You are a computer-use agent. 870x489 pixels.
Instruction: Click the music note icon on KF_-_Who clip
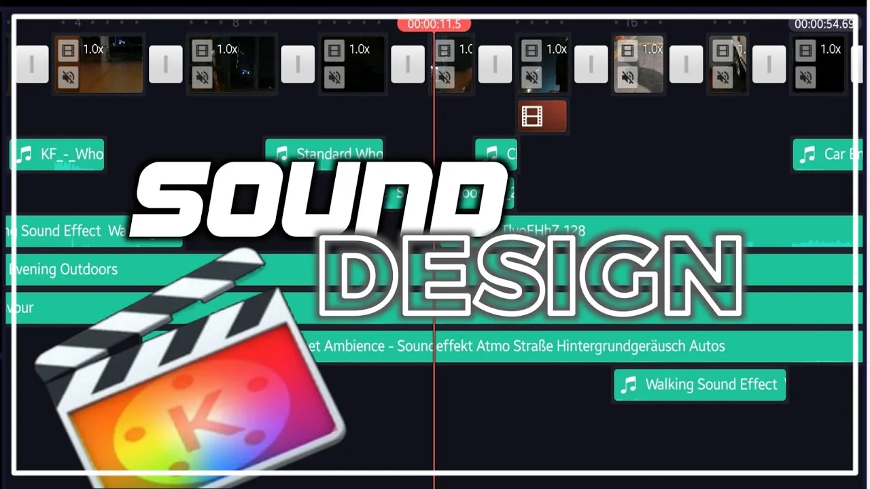[24, 154]
